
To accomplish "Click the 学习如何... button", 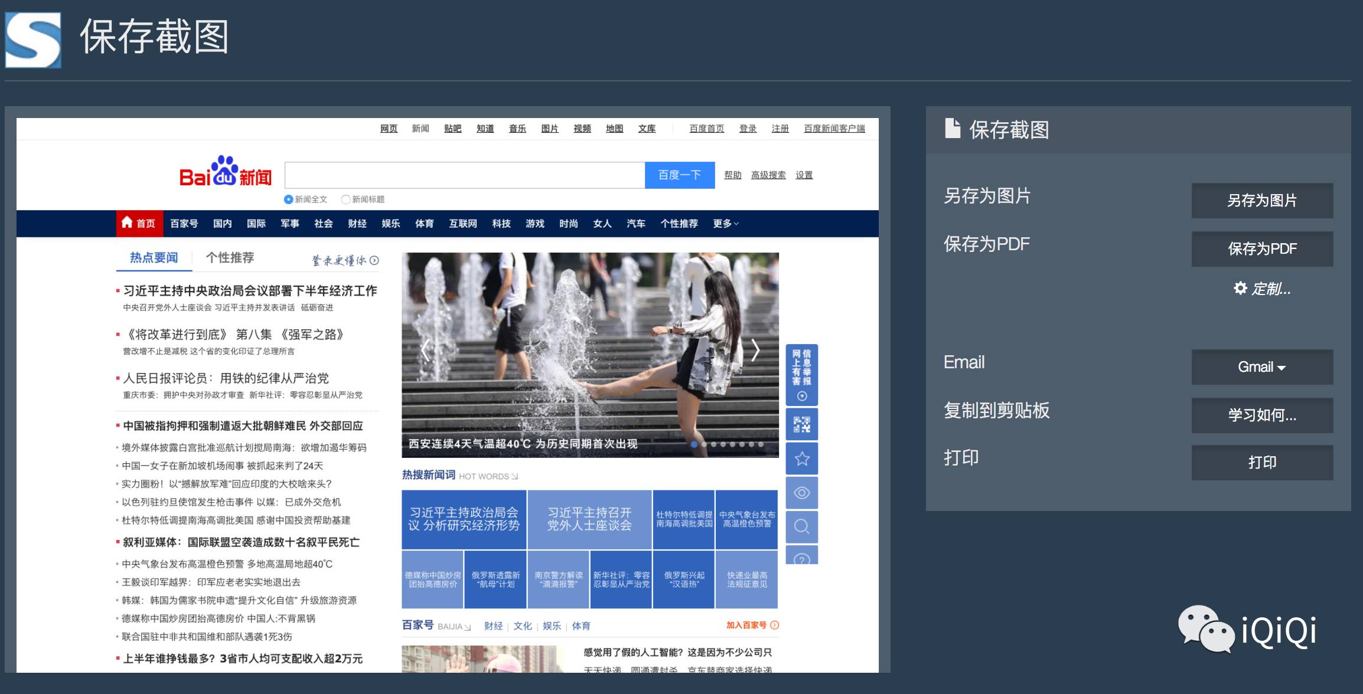I will point(1262,415).
